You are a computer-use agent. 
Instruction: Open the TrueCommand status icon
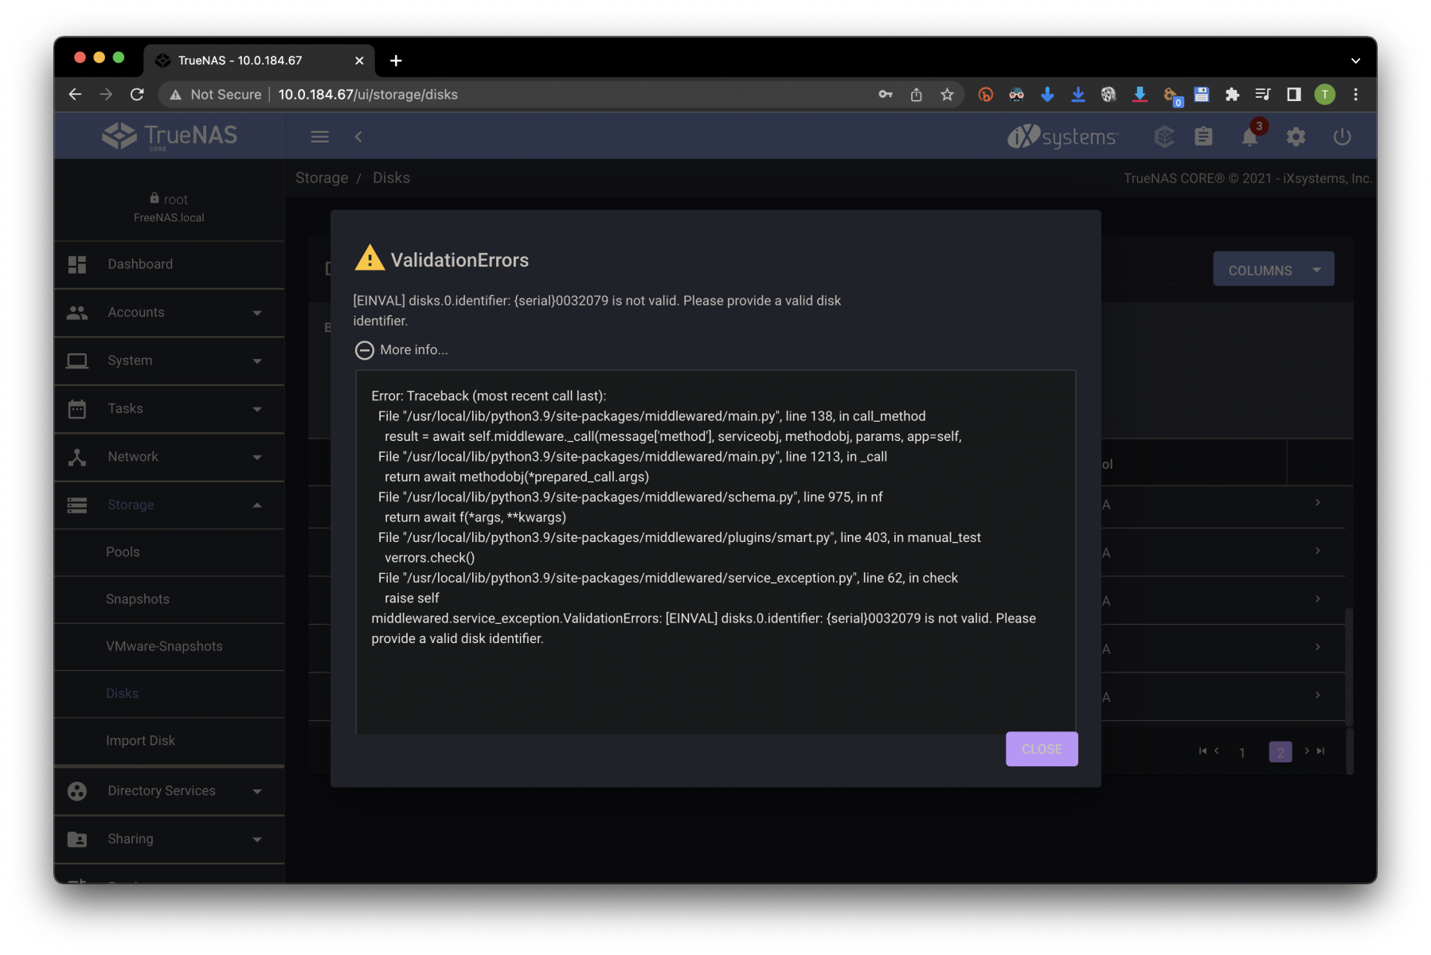1163,137
